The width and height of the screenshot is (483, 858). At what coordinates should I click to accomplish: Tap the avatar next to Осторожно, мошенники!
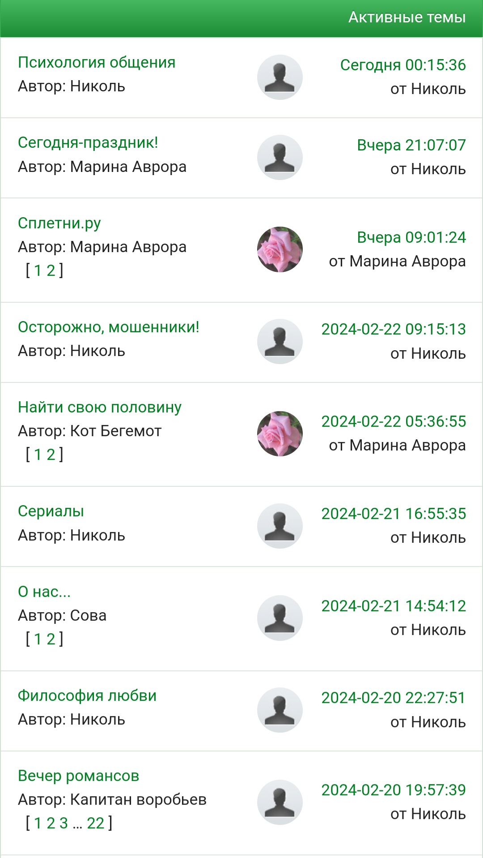point(280,341)
